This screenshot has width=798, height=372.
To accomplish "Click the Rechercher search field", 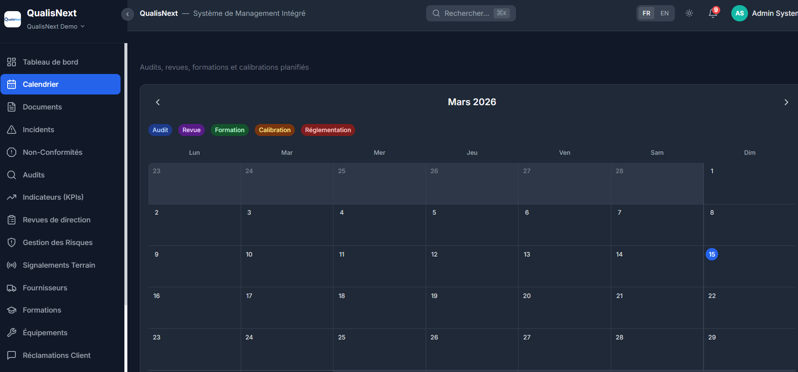I will pyautogui.click(x=471, y=13).
